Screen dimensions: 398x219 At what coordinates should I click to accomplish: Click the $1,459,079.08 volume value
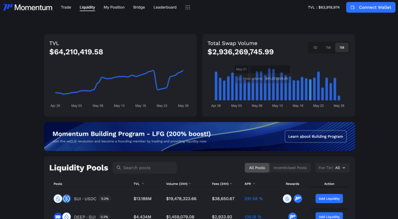(180, 217)
